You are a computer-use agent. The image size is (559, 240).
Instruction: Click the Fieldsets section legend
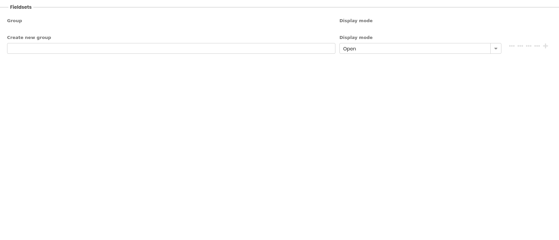pyautogui.click(x=21, y=7)
